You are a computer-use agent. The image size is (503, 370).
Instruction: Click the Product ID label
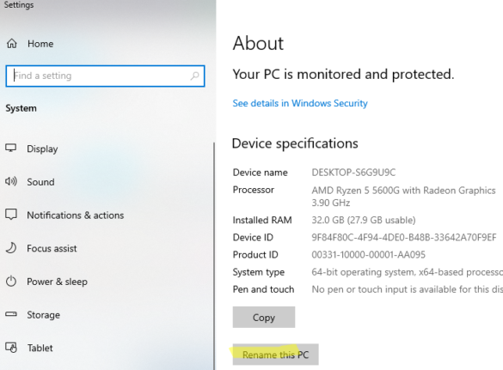255,255
